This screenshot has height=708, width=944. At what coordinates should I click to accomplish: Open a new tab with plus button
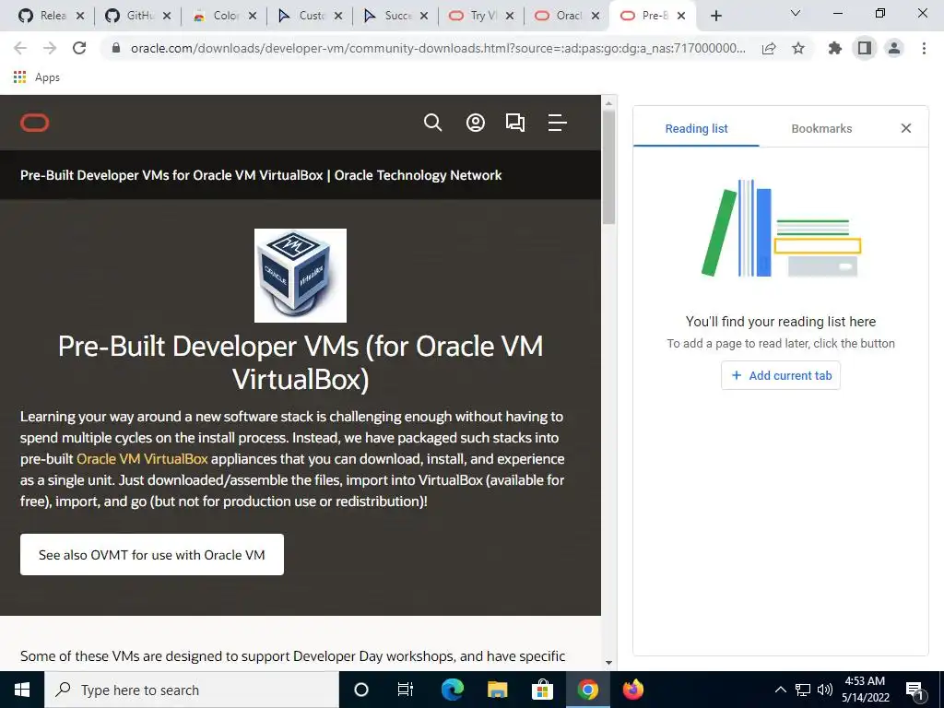[715, 16]
